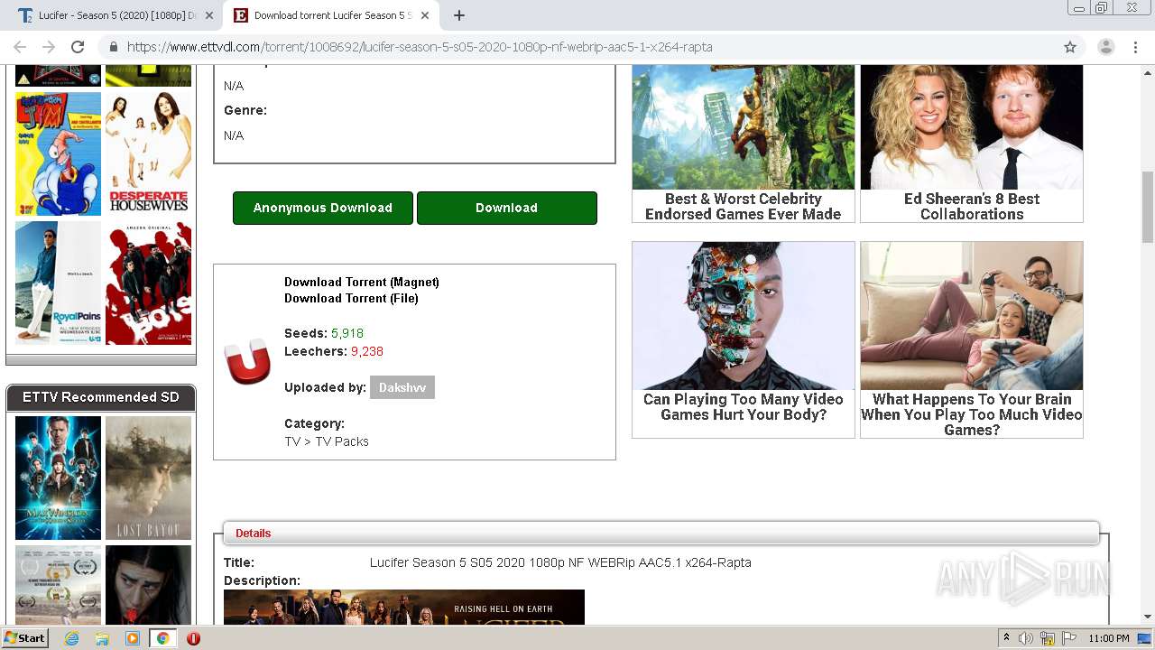Click the browser forward arrow
1155x650 pixels.
point(49,47)
